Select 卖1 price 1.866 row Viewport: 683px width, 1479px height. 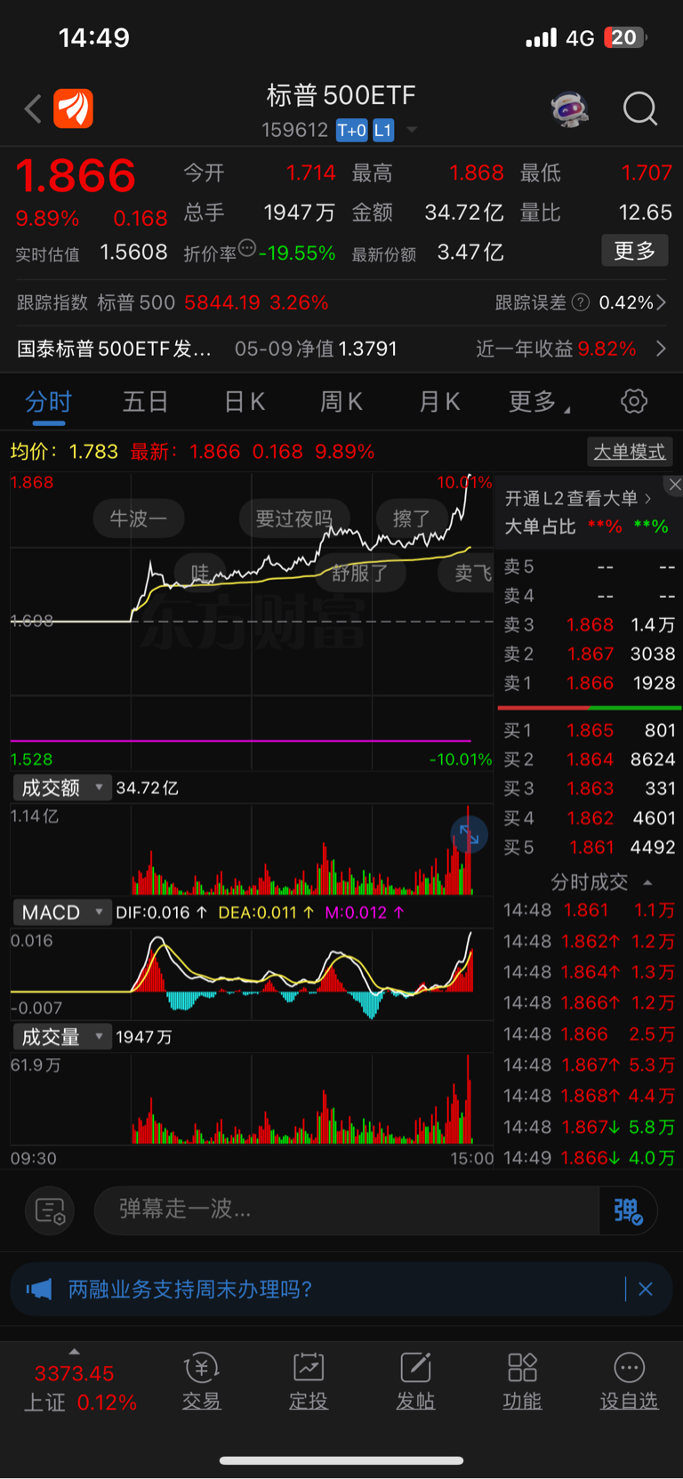[589, 683]
